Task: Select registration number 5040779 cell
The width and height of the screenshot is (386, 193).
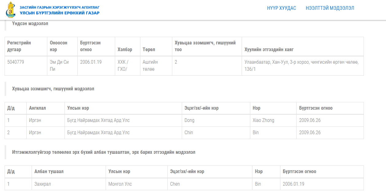Action: pyautogui.click(x=16, y=62)
